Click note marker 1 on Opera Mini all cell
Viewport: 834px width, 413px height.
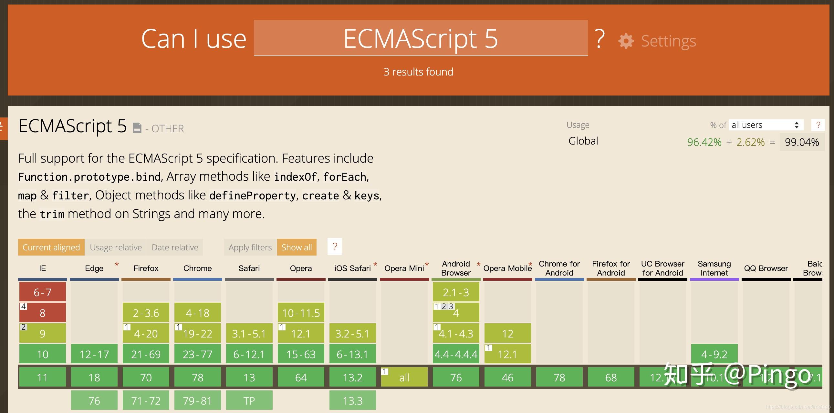[x=385, y=372]
